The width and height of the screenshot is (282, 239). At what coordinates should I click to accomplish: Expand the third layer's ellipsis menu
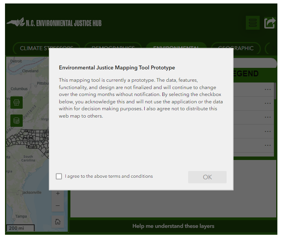268,118
